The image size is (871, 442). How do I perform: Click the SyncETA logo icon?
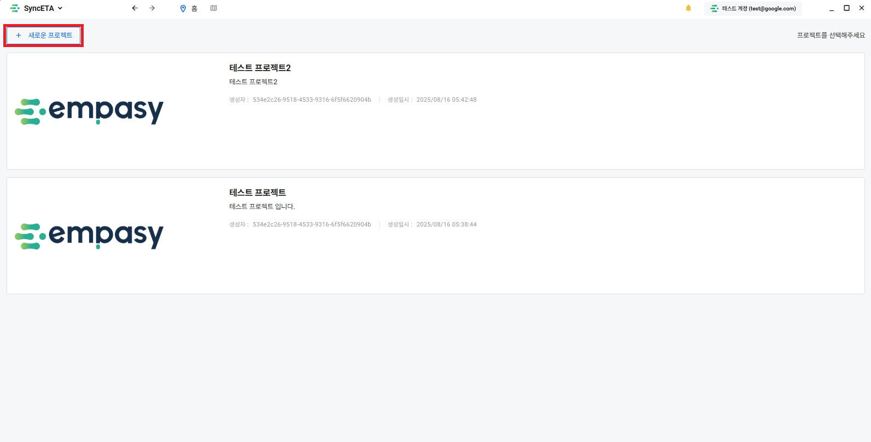15,8
